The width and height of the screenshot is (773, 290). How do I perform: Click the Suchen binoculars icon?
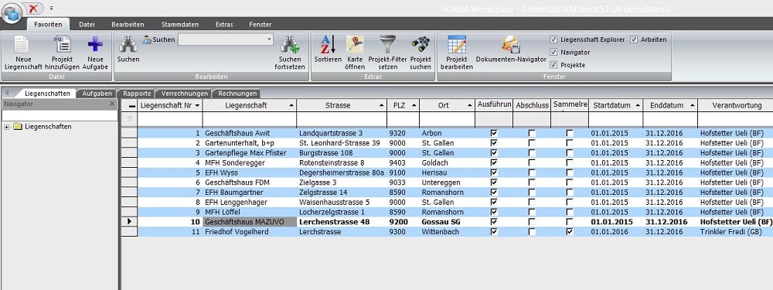tap(128, 44)
